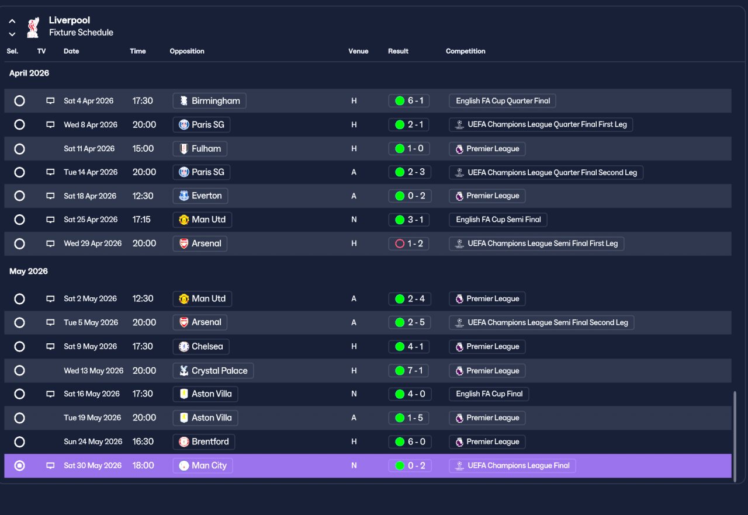
Task: Select the Brentford fixture radio button
Action: pyautogui.click(x=19, y=442)
